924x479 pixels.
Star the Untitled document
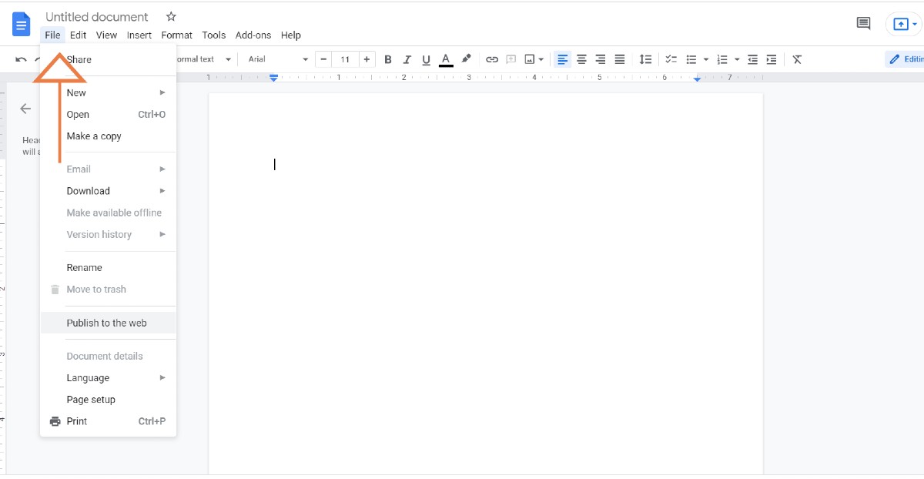tap(170, 16)
